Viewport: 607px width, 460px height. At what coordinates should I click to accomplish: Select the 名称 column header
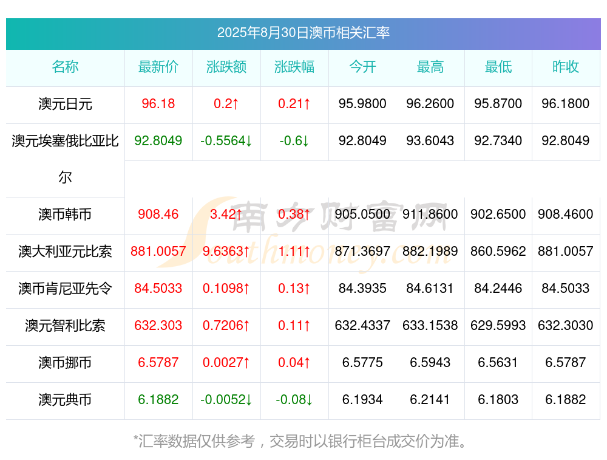click(65, 67)
